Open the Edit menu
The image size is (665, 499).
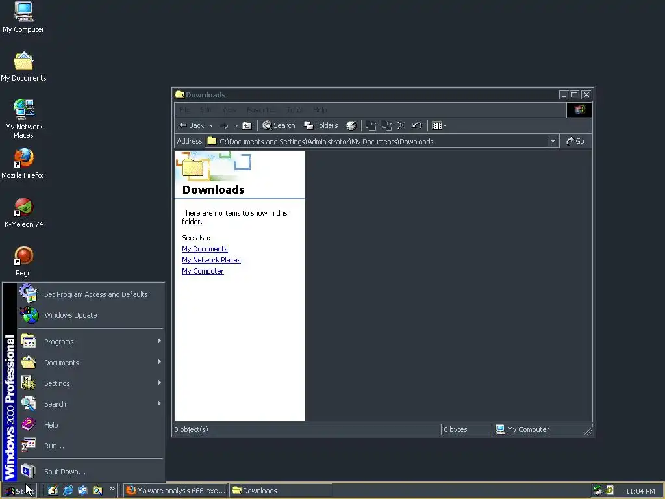[x=206, y=110]
